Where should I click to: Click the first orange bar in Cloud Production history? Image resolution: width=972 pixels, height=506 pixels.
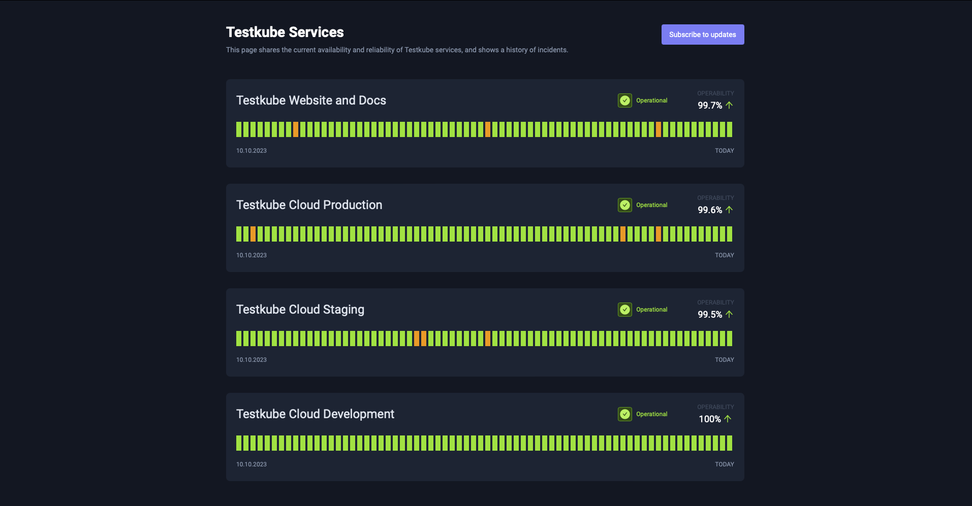(x=254, y=234)
